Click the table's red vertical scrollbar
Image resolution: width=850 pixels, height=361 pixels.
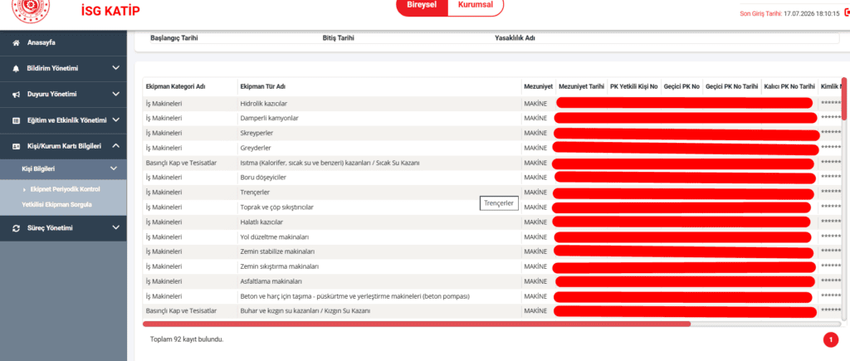point(843,100)
